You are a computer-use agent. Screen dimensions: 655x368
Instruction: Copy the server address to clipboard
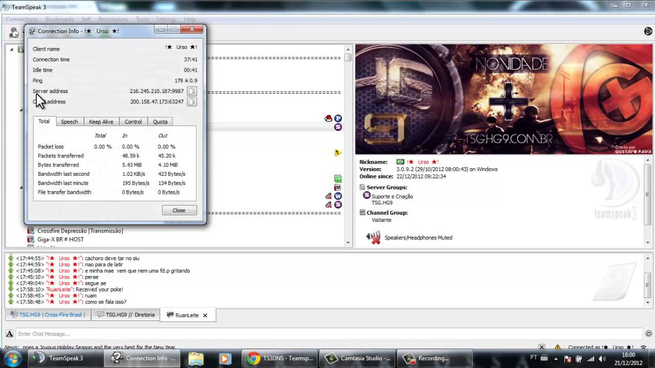(191, 91)
